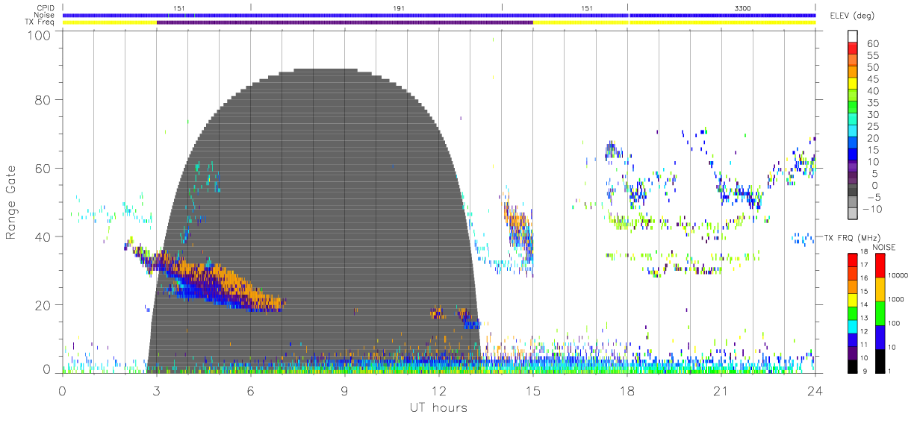Viewport: 917px width, 423px height.
Task: Click the "CPID" row label
Action: [46, 7]
